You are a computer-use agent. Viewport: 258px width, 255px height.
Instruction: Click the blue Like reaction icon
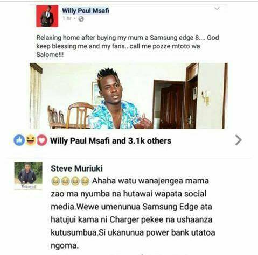19,140
